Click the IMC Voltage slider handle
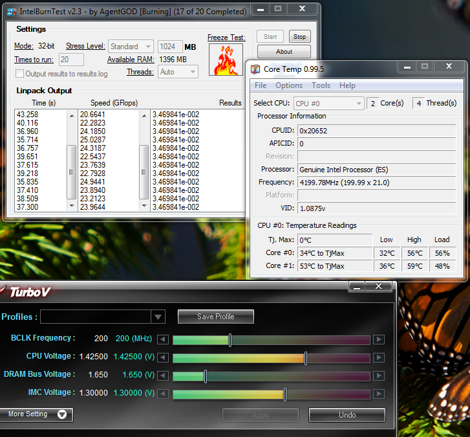Image resolution: width=470 pixels, height=437 pixels. (x=284, y=394)
